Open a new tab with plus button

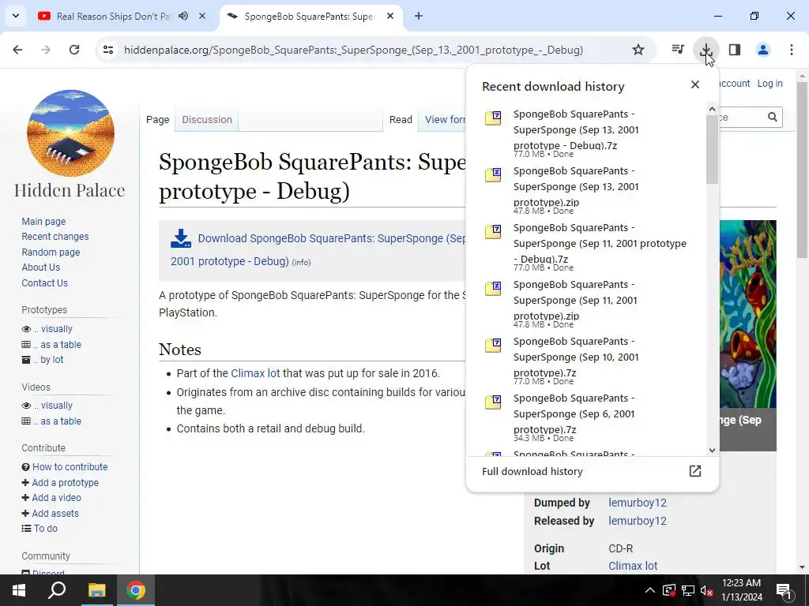tap(419, 16)
